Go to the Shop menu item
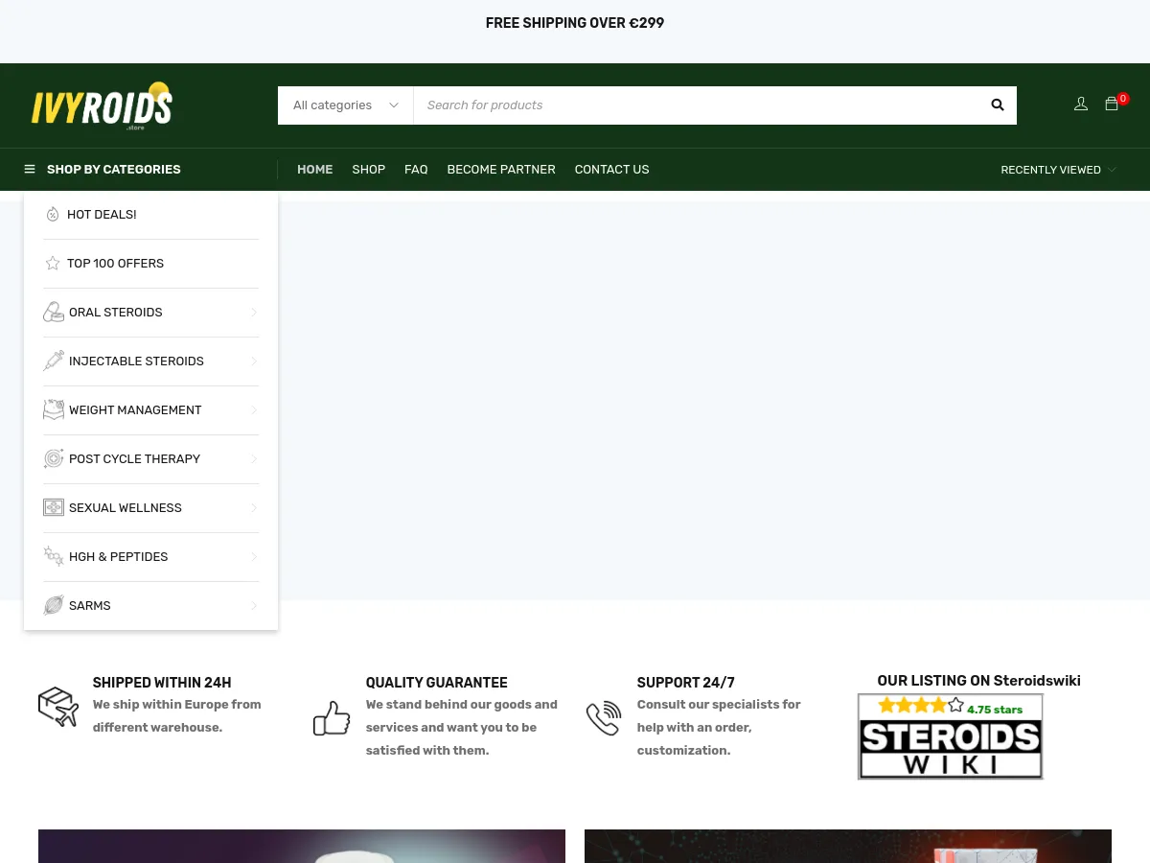Image resolution: width=1150 pixels, height=863 pixels. [x=368, y=170]
